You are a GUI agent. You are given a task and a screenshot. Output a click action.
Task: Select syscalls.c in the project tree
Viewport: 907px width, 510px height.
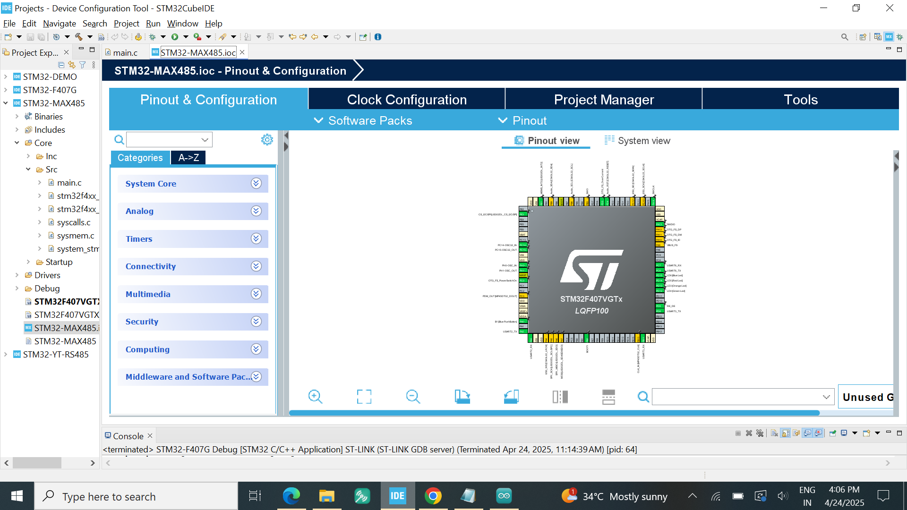click(74, 222)
